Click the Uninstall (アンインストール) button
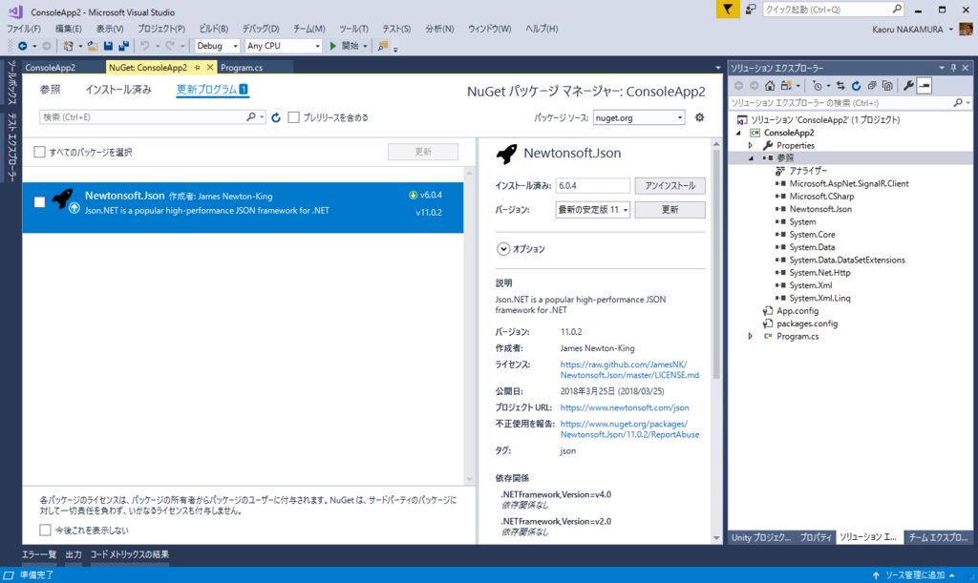This screenshot has width=978, height=583. [x=670, y=186]
